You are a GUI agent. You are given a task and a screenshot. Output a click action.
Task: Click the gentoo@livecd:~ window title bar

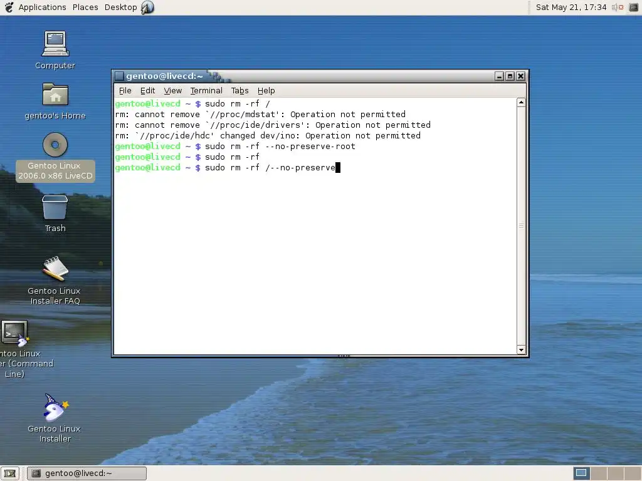[319, 76]
